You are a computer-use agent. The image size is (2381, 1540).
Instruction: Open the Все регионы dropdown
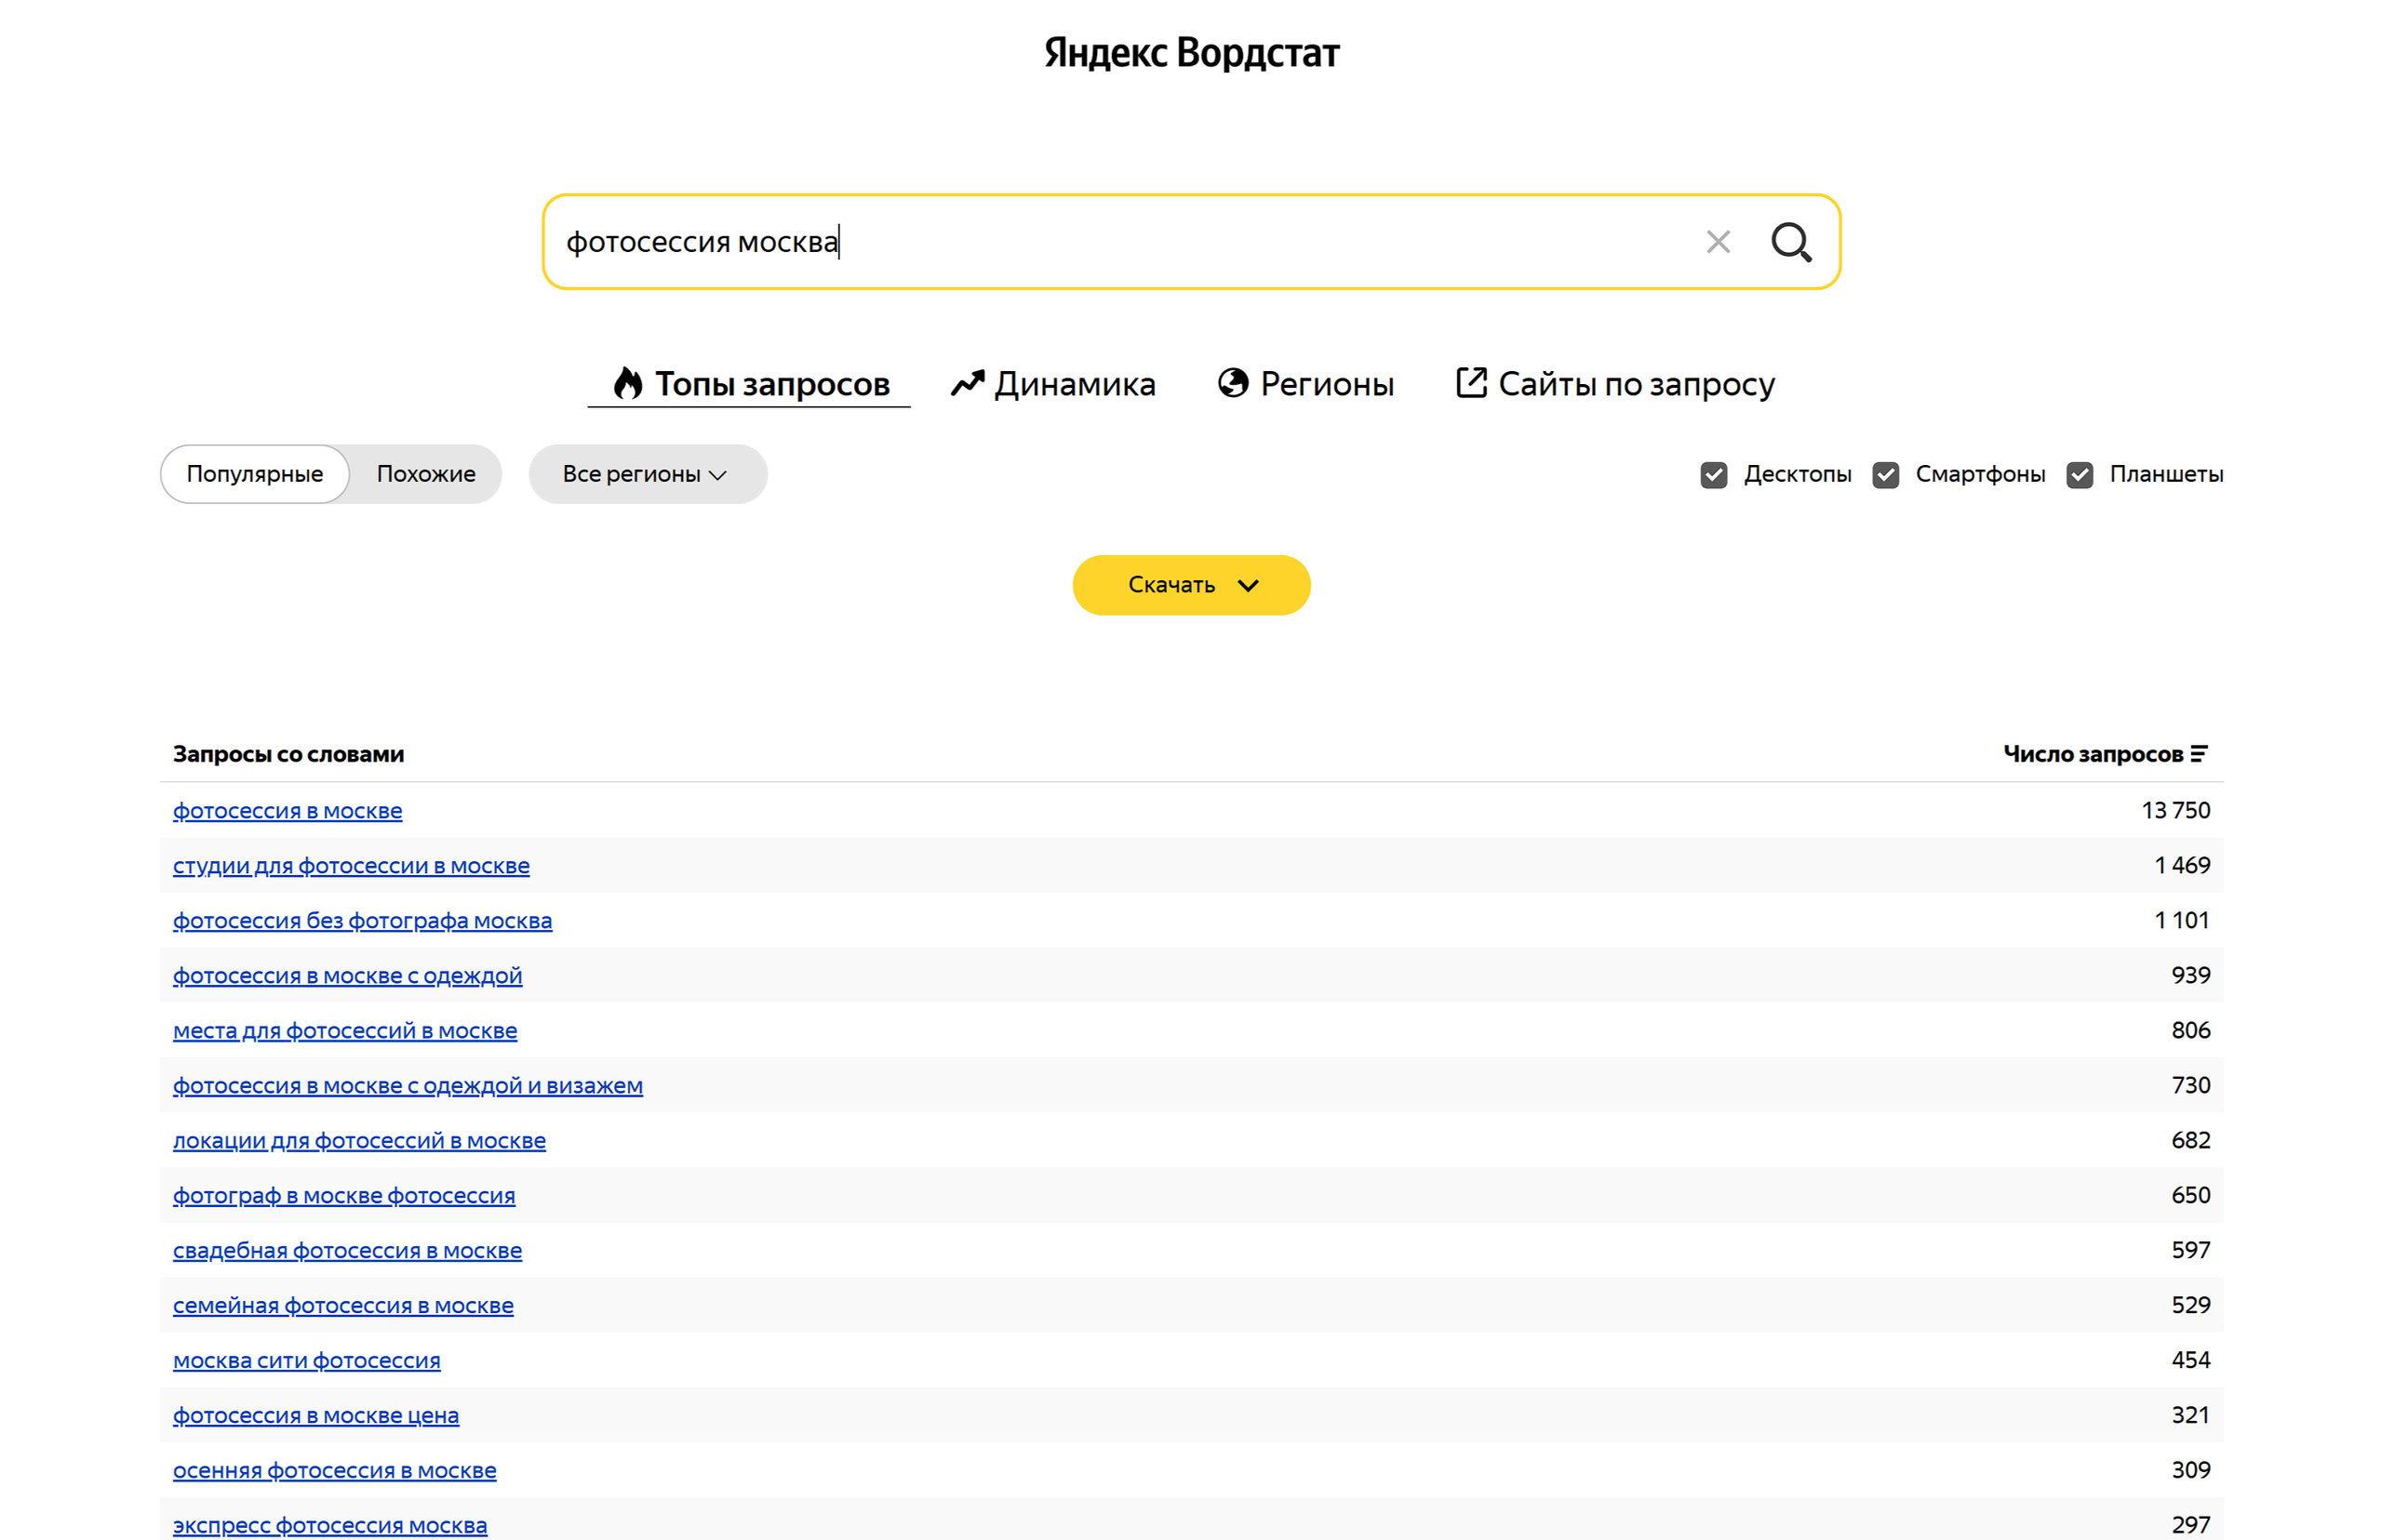click(648, 474)
